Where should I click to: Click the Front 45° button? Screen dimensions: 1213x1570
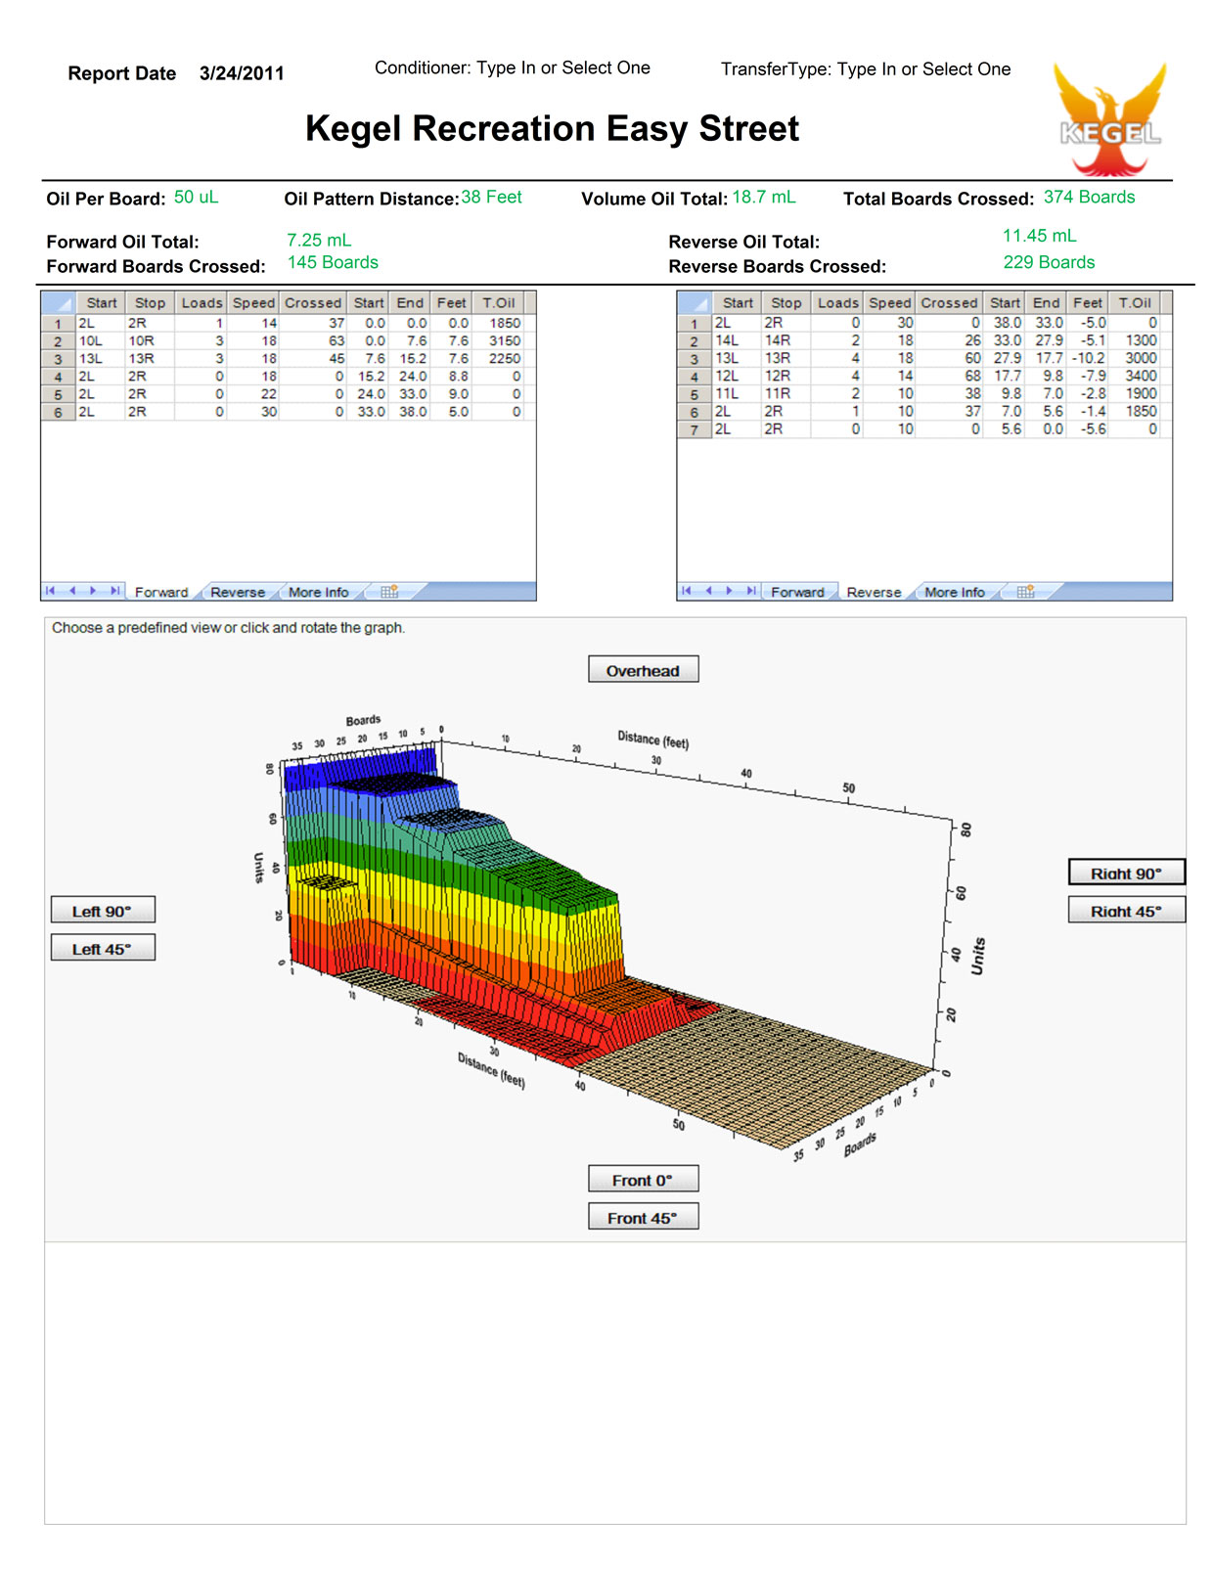pyautogui.click(x=643, y=1218)
